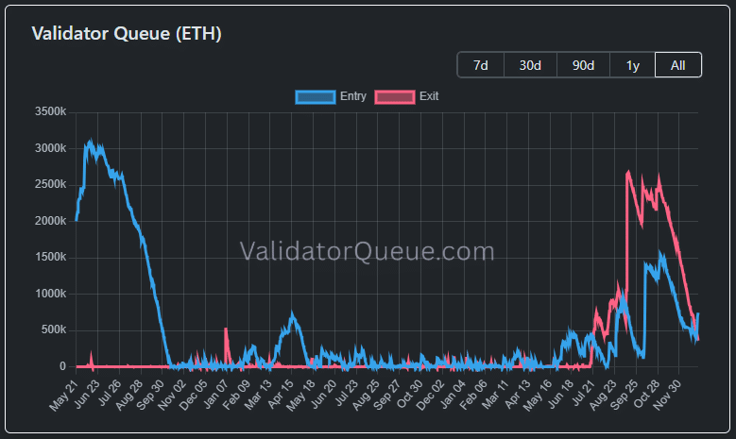Click the 1000k y-axis label

pyautogui.click(x=51, y=294)
